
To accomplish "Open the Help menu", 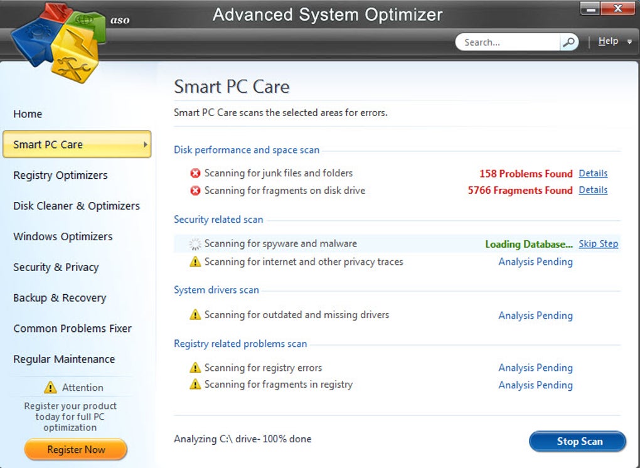I will (x=608, y=41).
